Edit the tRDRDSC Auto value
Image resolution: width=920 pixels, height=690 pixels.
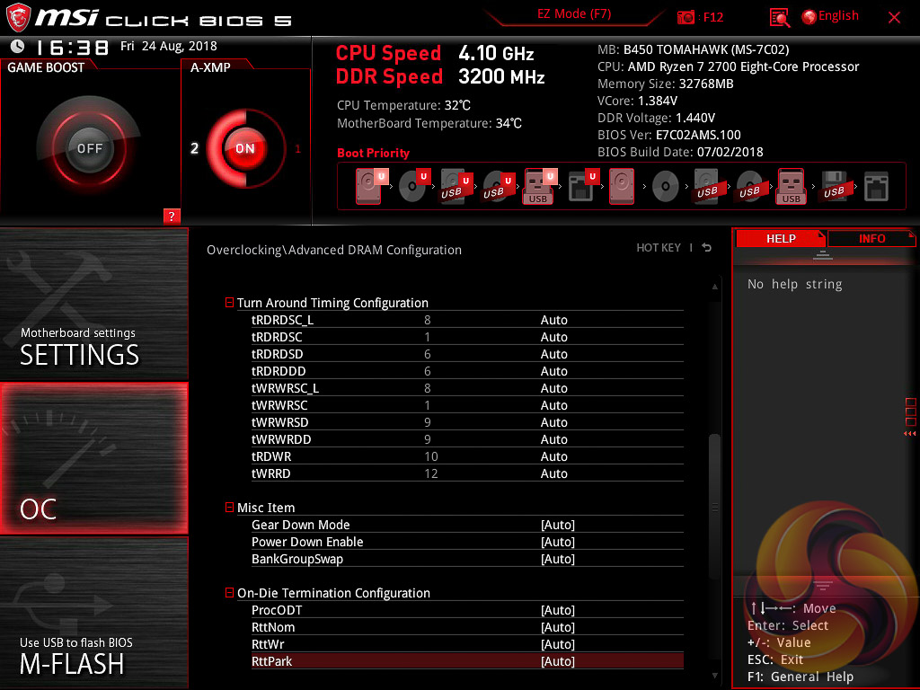553,337
